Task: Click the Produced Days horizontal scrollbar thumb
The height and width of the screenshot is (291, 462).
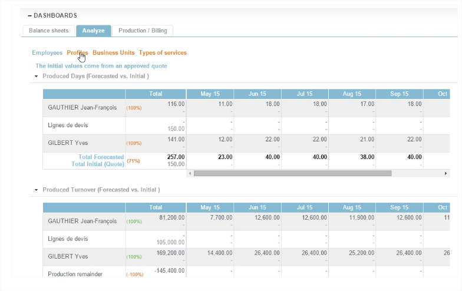Action: 292,173
